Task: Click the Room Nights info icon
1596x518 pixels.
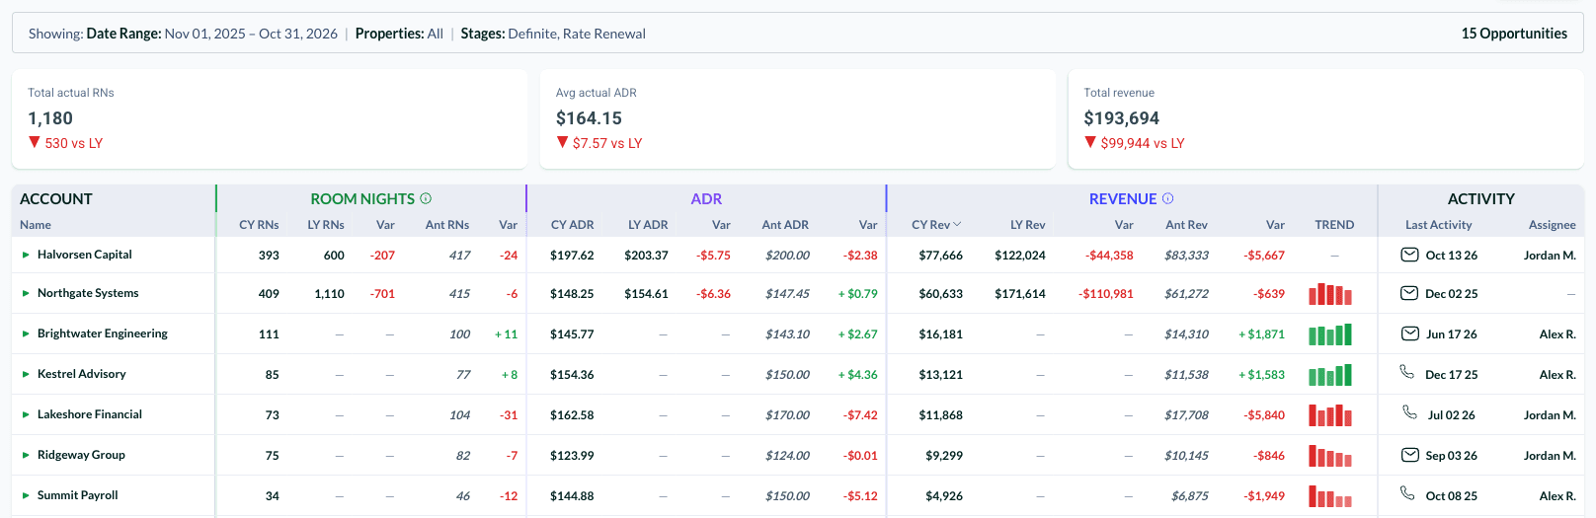Action: pos(426,198)
